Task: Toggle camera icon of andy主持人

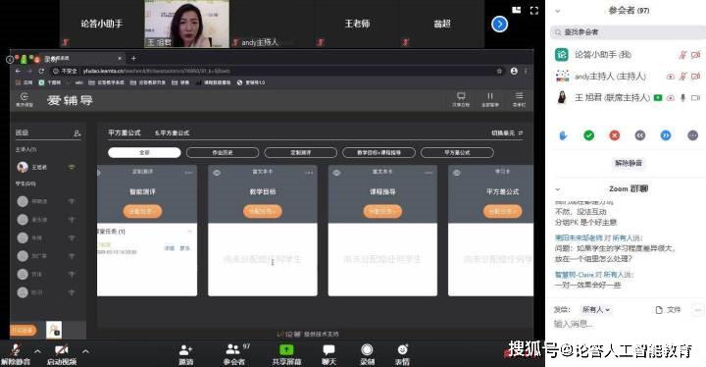Action: click(695, 77)
